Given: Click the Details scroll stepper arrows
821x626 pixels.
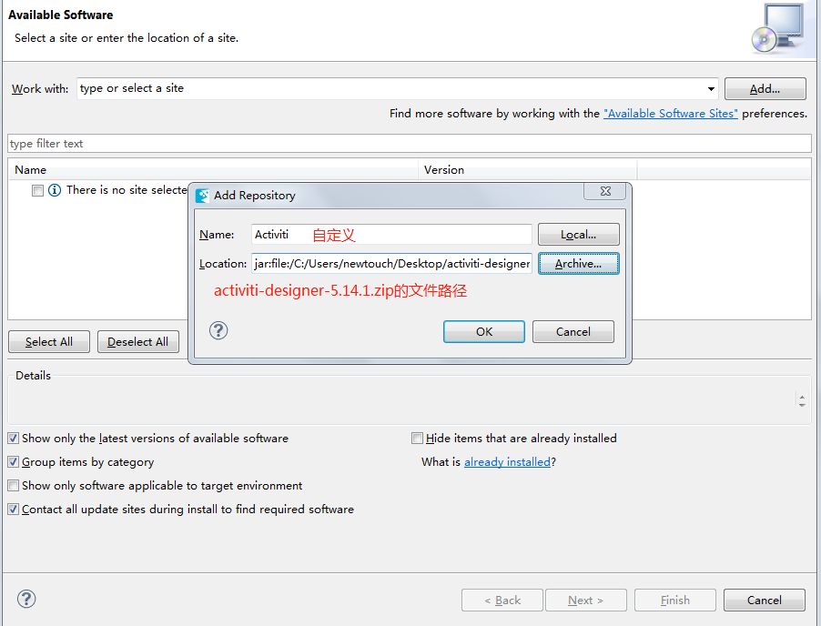Looking at the screenshot, I should coord(802,401).
